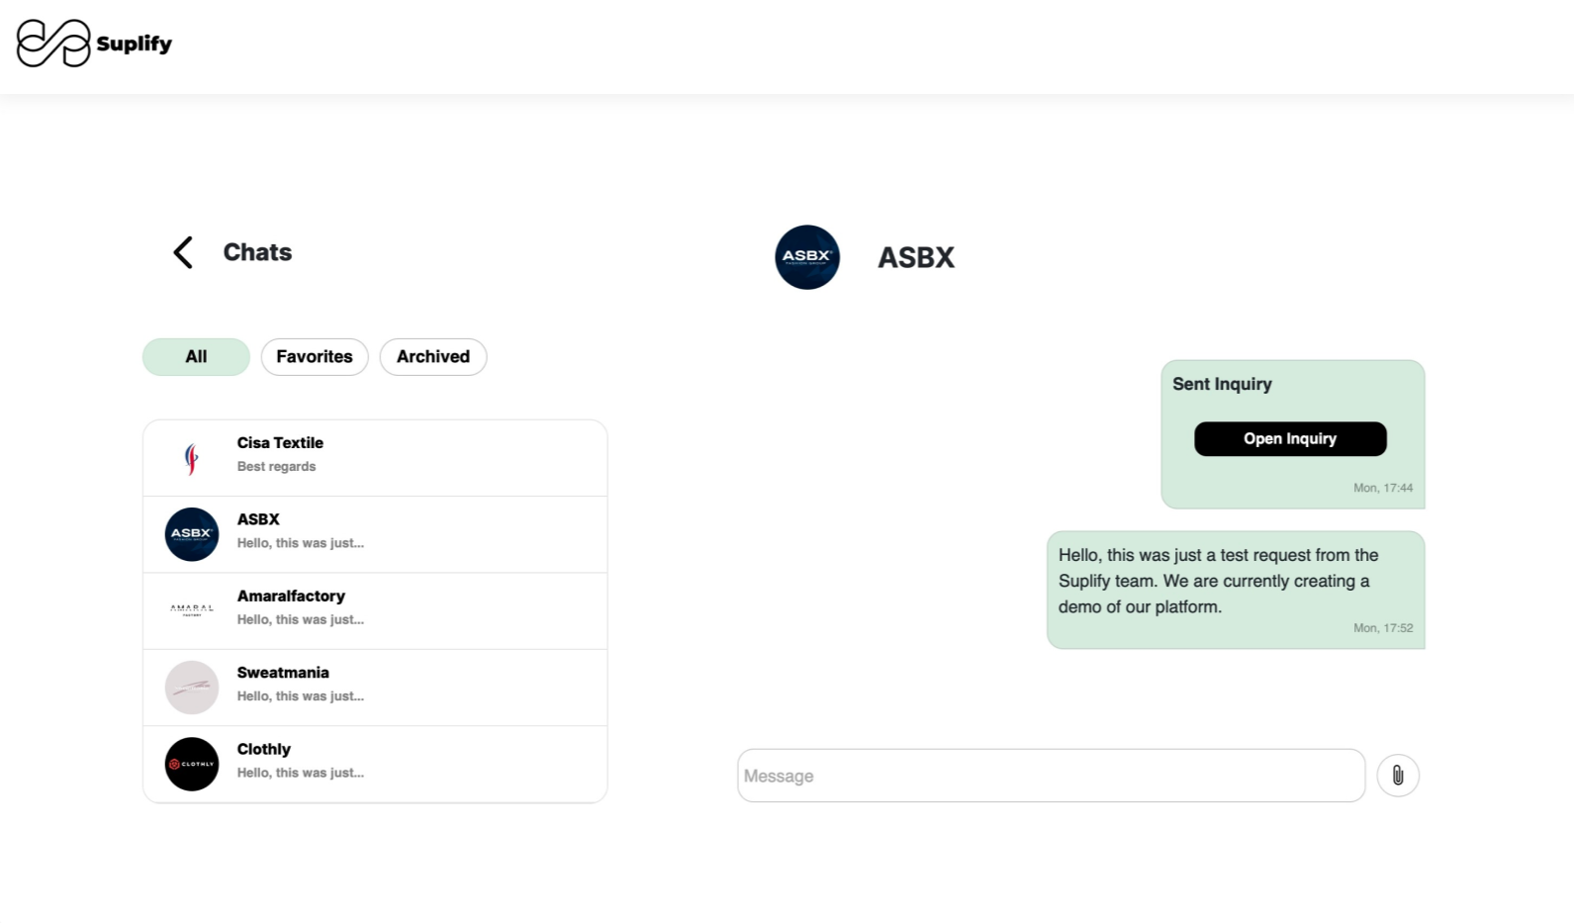
Task: Click the Clothly logo avatar
Action: point(192,764)
